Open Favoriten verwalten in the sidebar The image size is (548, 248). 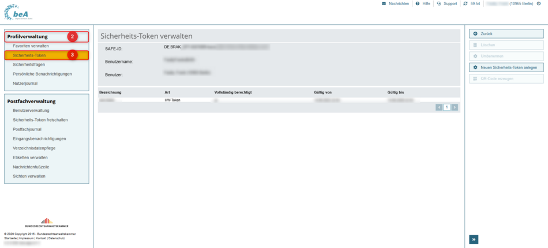tap(31, 46)
